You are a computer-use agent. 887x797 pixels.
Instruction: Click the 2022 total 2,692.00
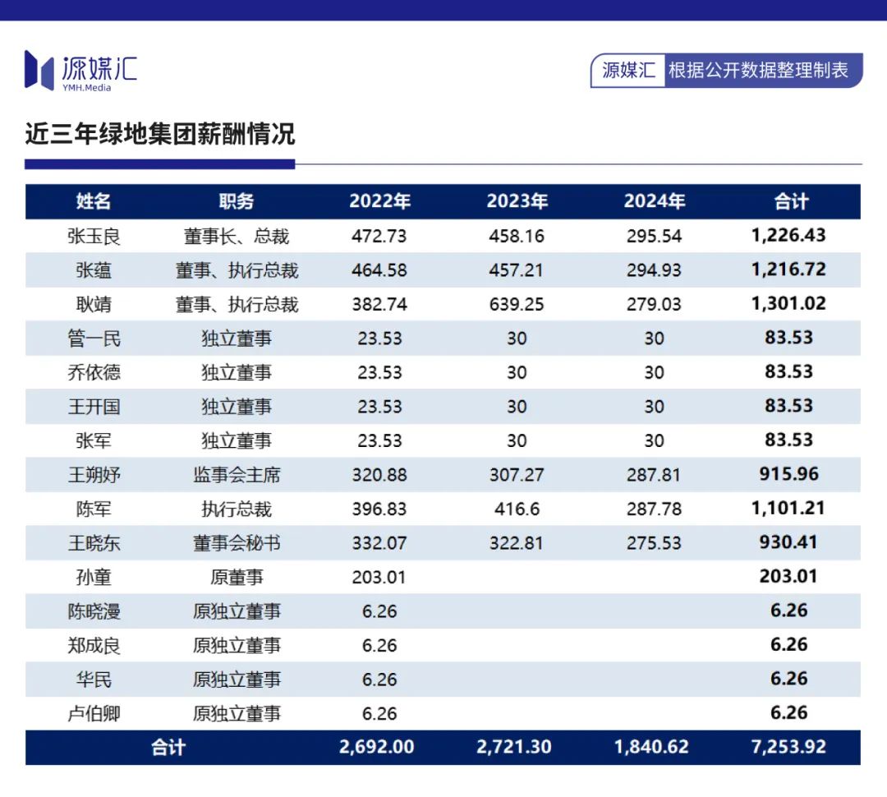point(376,747)
